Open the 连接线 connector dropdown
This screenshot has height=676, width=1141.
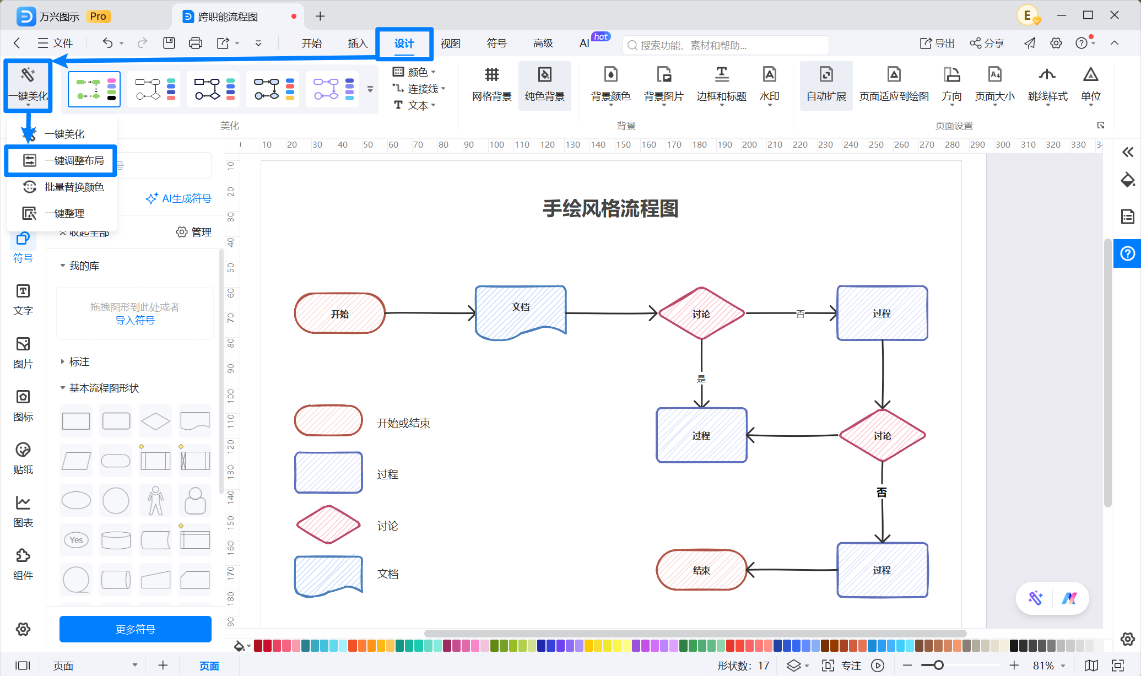(x=419, y=89)
